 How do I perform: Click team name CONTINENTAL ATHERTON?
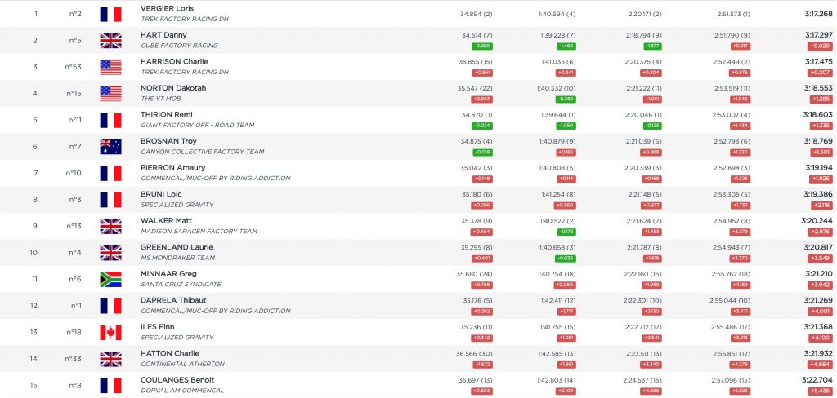(182, 364)
